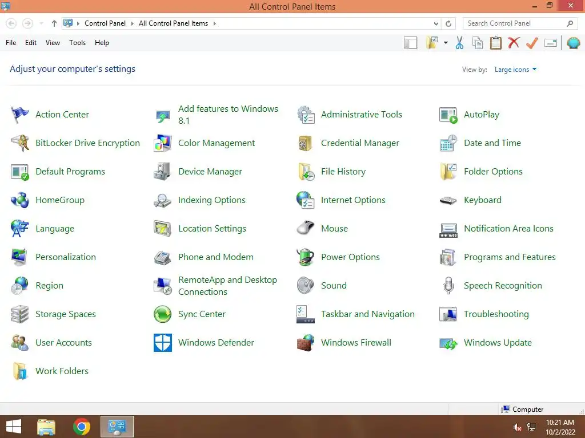Open the BitLocker Drive Encryption keys icon

click(20, 143)
